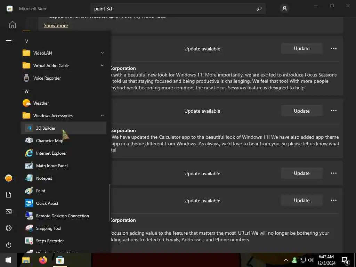Open notification center icon

point(345,260)
